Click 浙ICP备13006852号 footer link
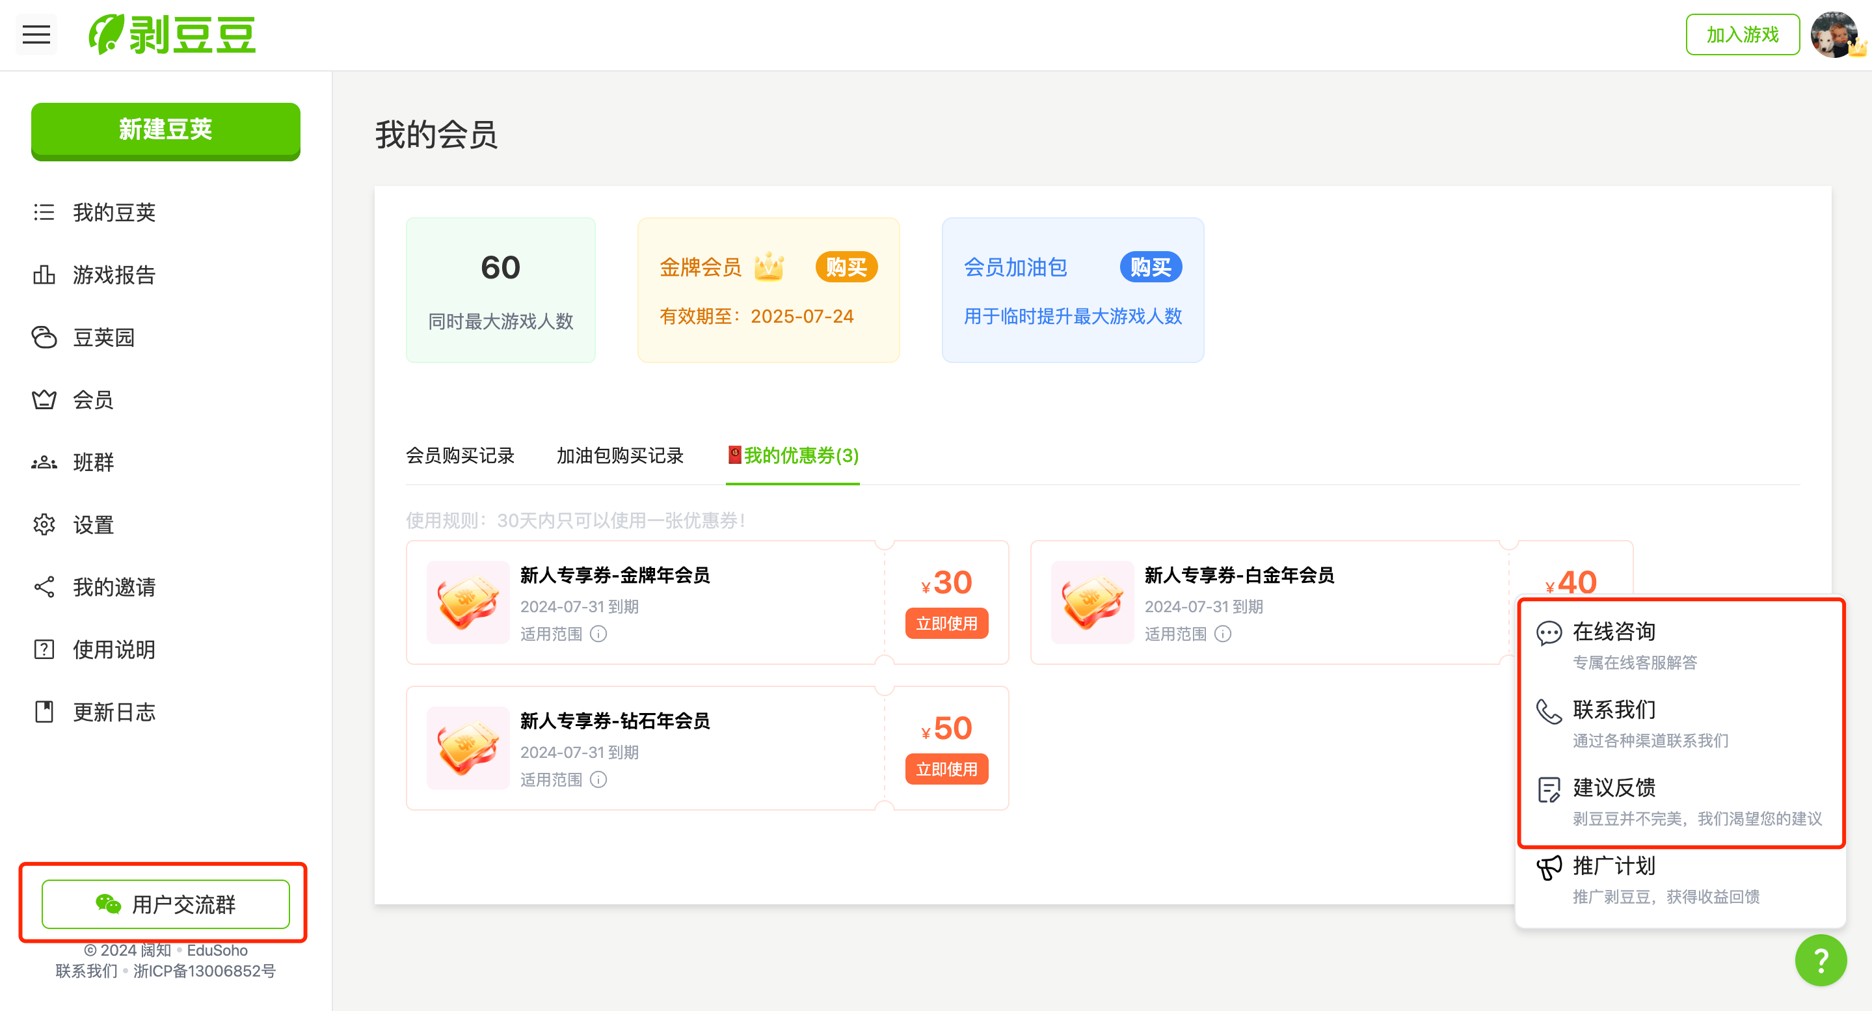Screen dimensions: 1872x1011 [x=204, y=970]
